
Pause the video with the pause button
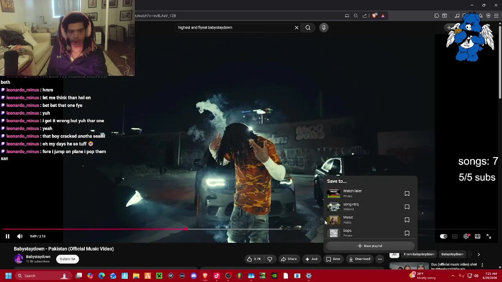(x=7, y=236)
